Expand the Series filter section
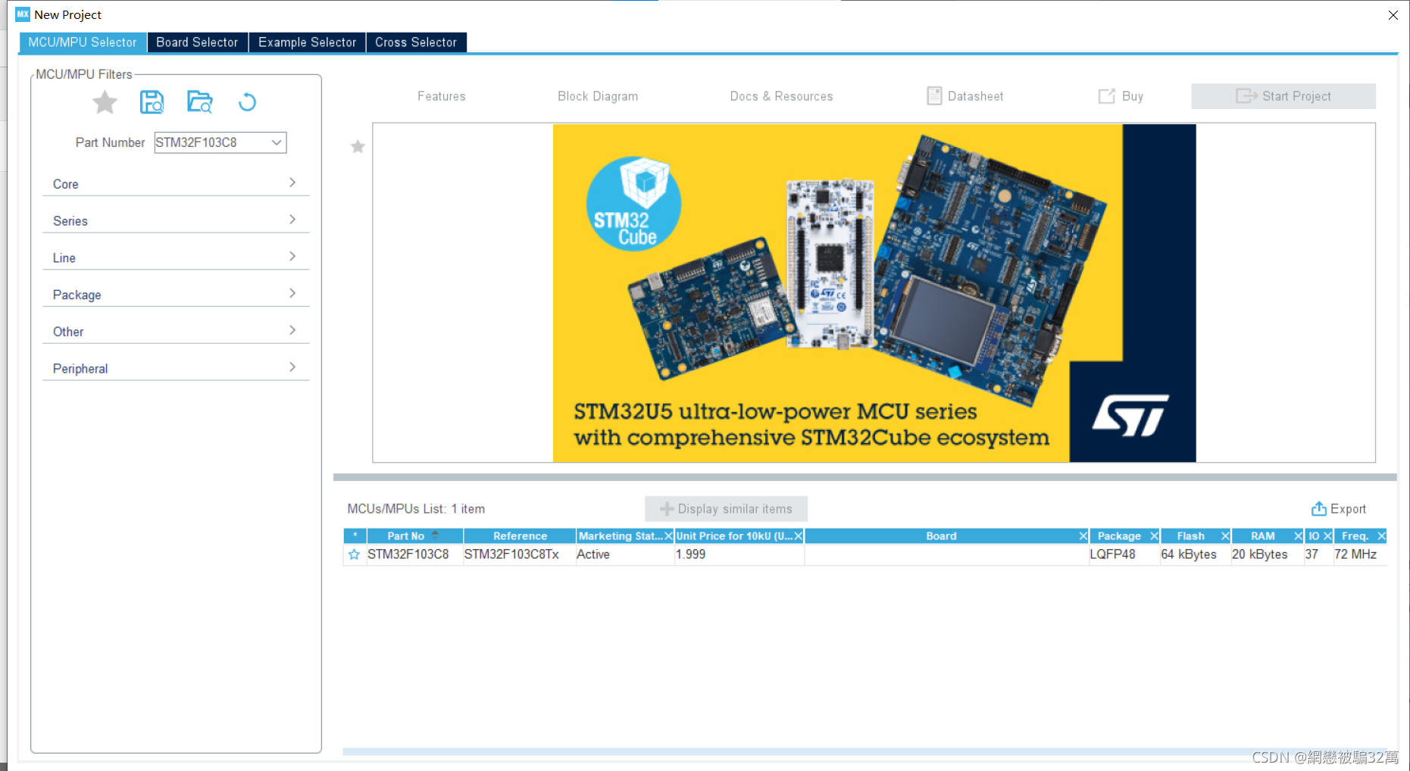The image size is (1410, 771). point(176,221)
